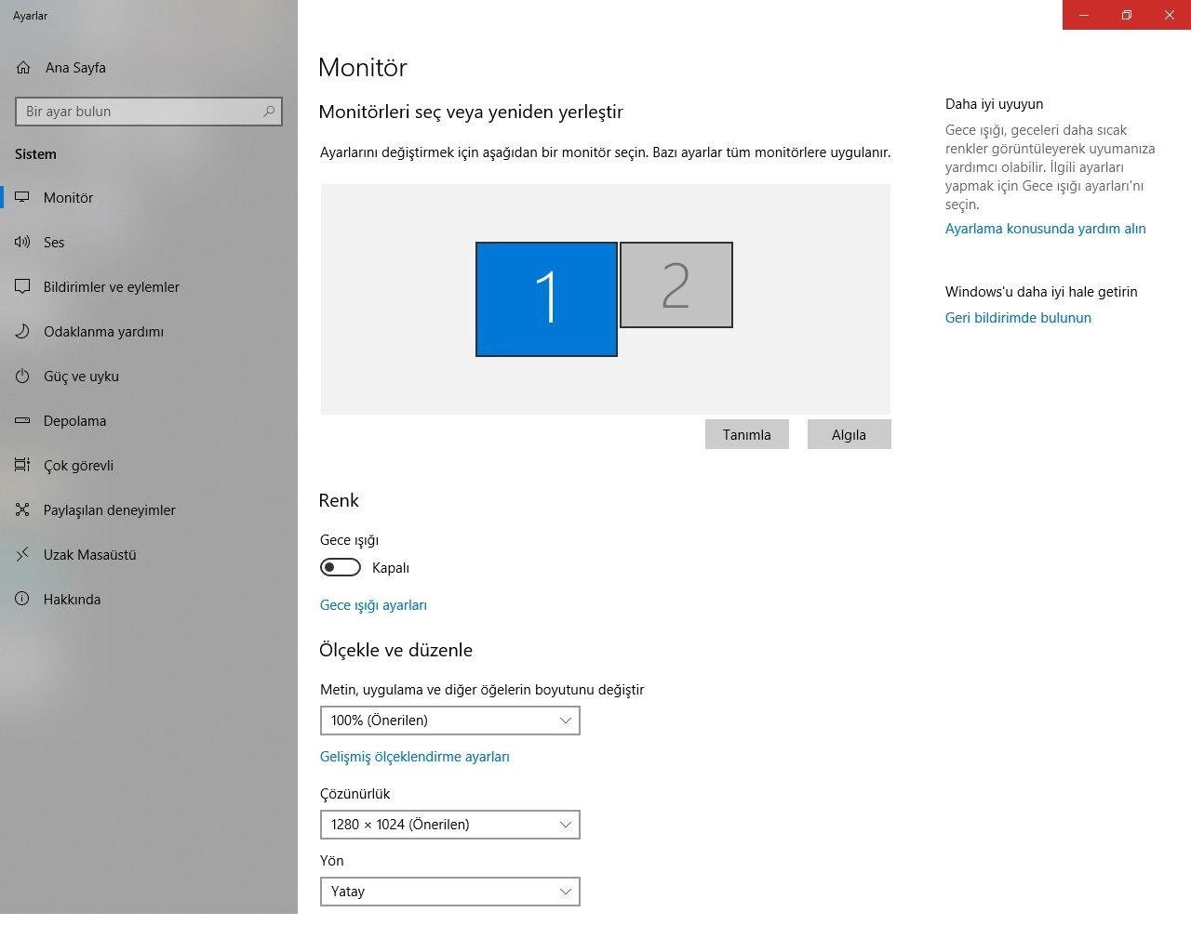The height and width of the screenshot is (952, 1191).
Task: Click Geri bildirimde bulunun link
Action: coord(1018,318)
